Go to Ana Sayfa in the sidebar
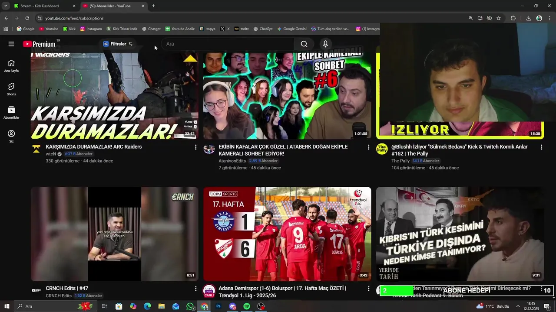 [x=11, y=66]
